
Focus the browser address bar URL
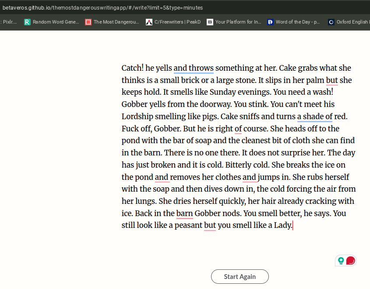click(102, 8)
